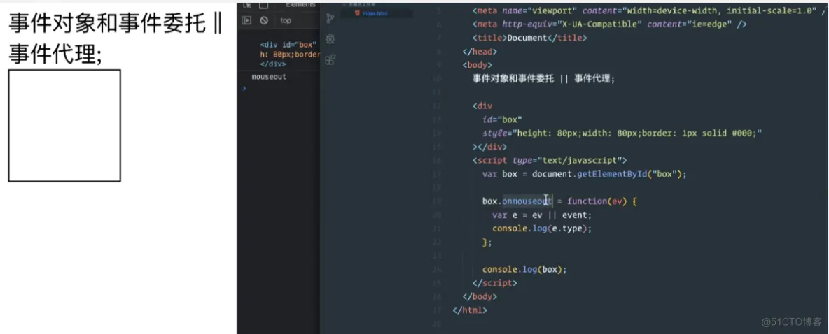829x334 pixels.
Task: Open the 'top' context dropdown
Action: [x=286, y=20]
